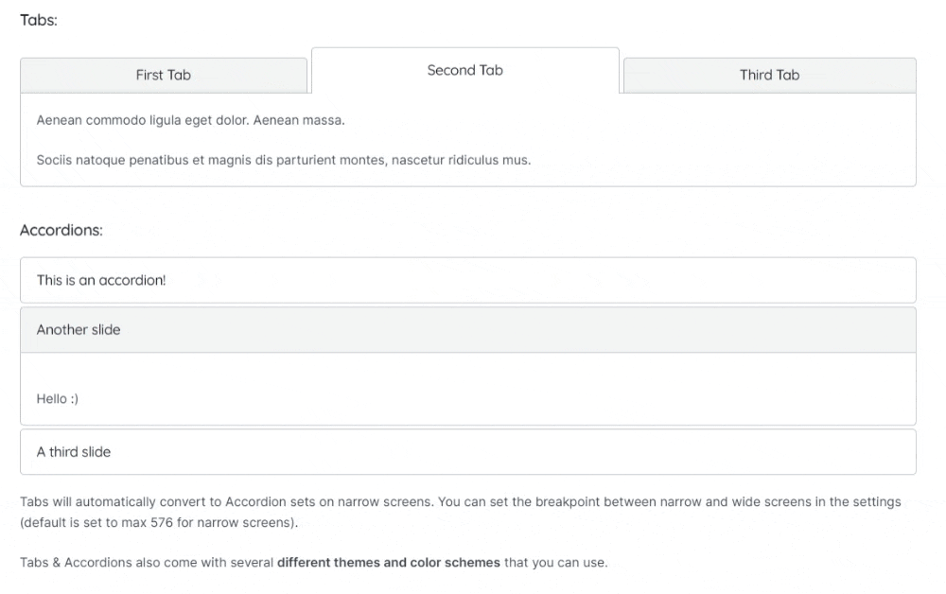This screenshot has height=594, width=946.
Task: Click the "(default is set to max 576" line
Action: pos(158,523)
